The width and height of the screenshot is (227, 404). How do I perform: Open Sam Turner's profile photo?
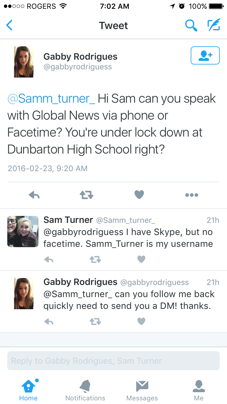click(x=23, y=231)
